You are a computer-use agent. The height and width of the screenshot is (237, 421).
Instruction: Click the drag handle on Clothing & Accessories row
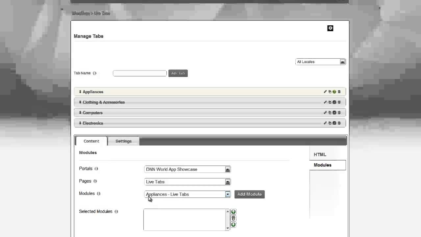(80, 102)
